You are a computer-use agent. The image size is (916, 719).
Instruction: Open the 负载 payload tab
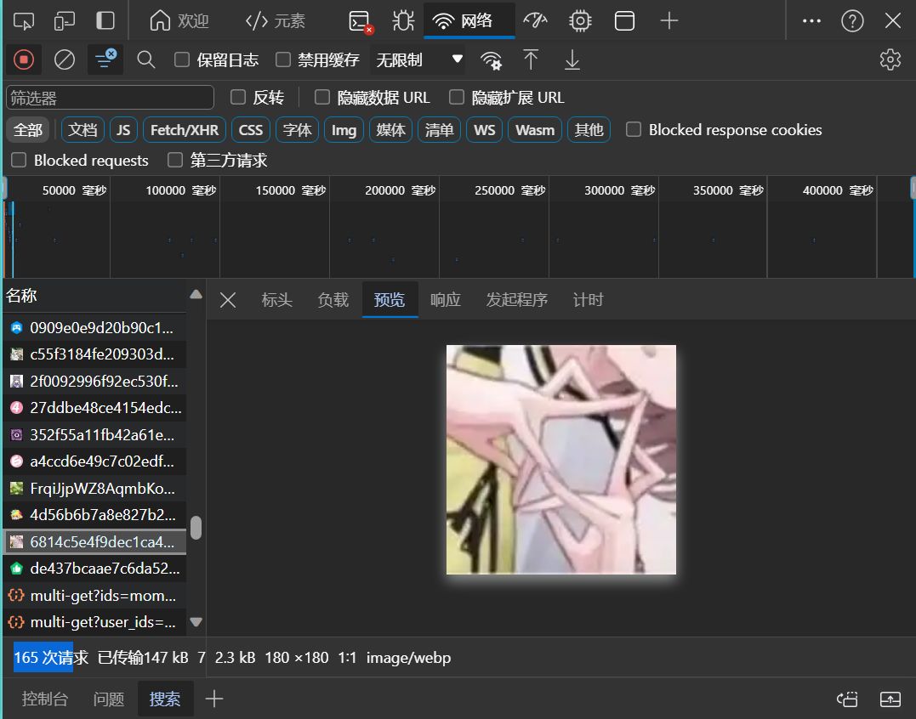(333, 300)
